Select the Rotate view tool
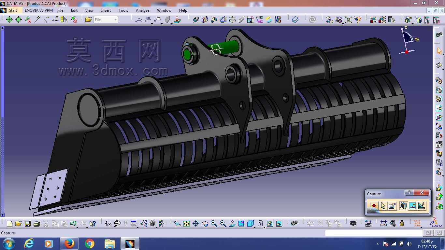 pyautogui.click(x=205, y=224)
